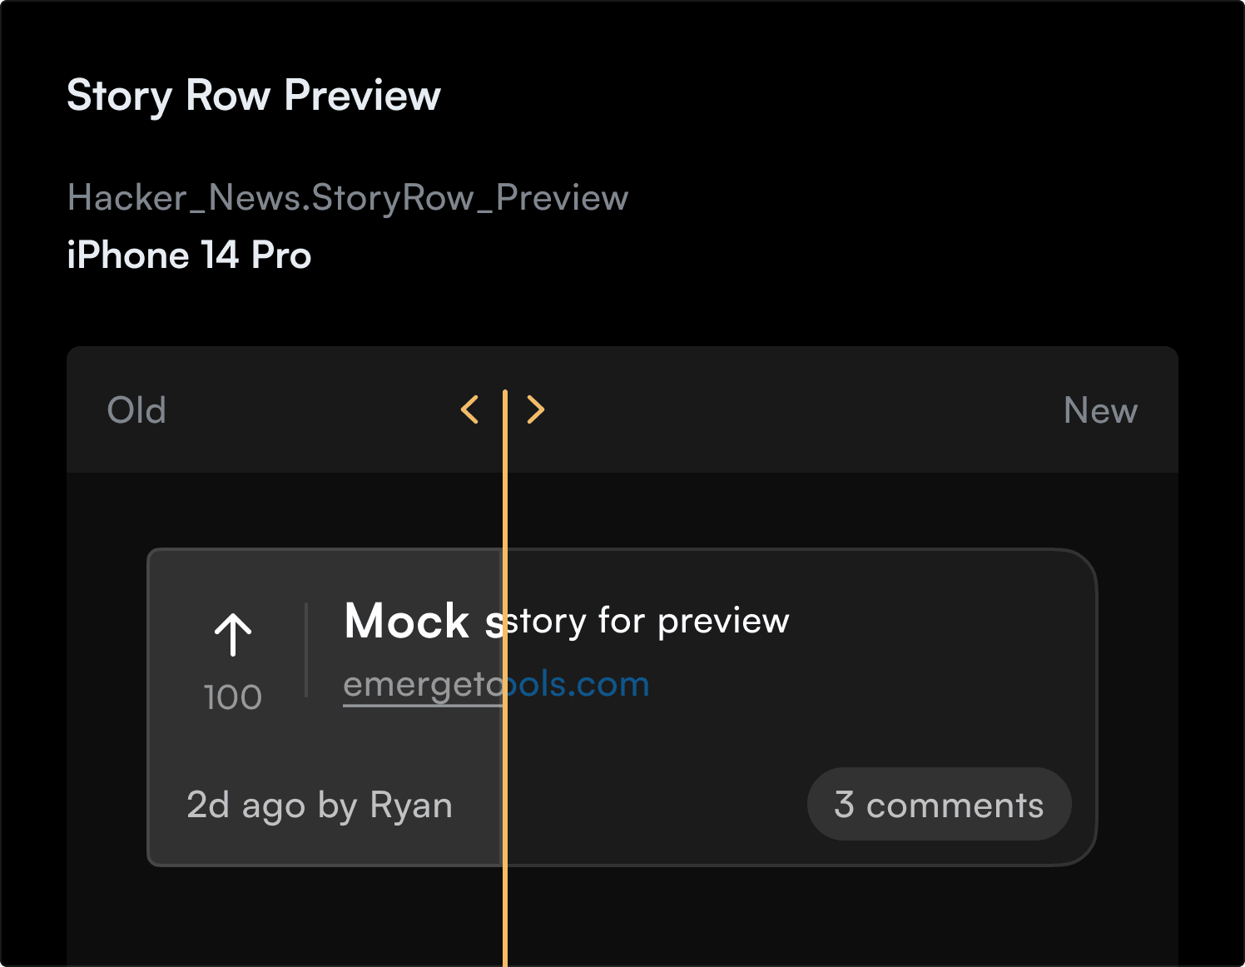Image resolution: width=1245 pixels, height=967 pixels.
Task: Click the "iPhone 14 Pro" device label
Action: [x=189, y=255]
